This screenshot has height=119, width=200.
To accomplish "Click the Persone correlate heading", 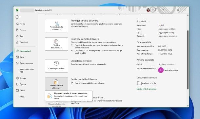I will click(145, 60).
